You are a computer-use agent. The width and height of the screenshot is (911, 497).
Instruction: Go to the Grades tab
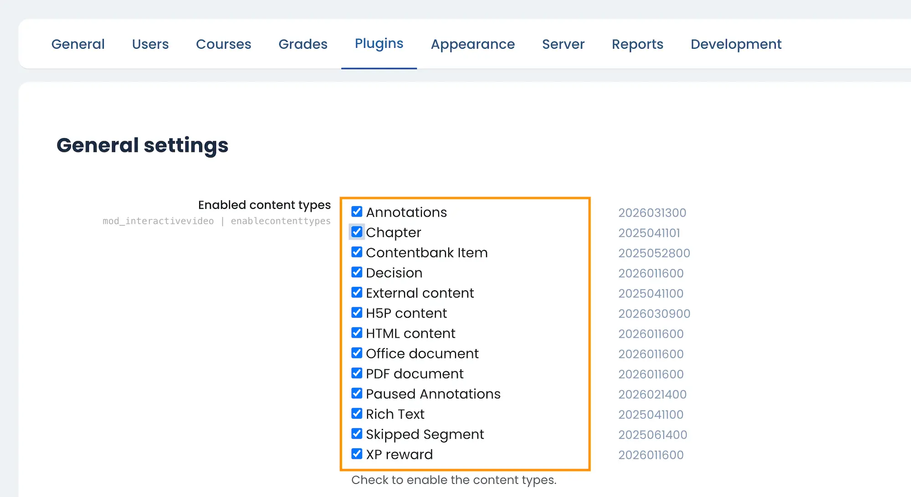[303, 44]
